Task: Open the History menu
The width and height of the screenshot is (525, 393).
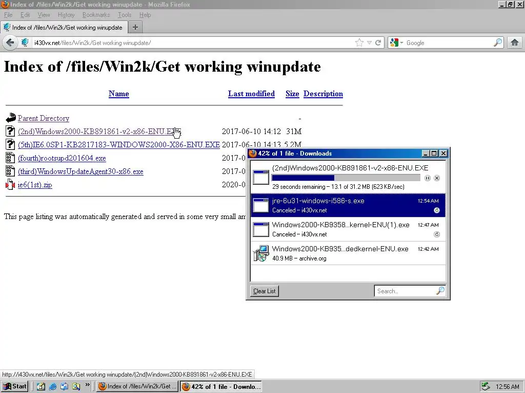Action: (x=66, y=15)
